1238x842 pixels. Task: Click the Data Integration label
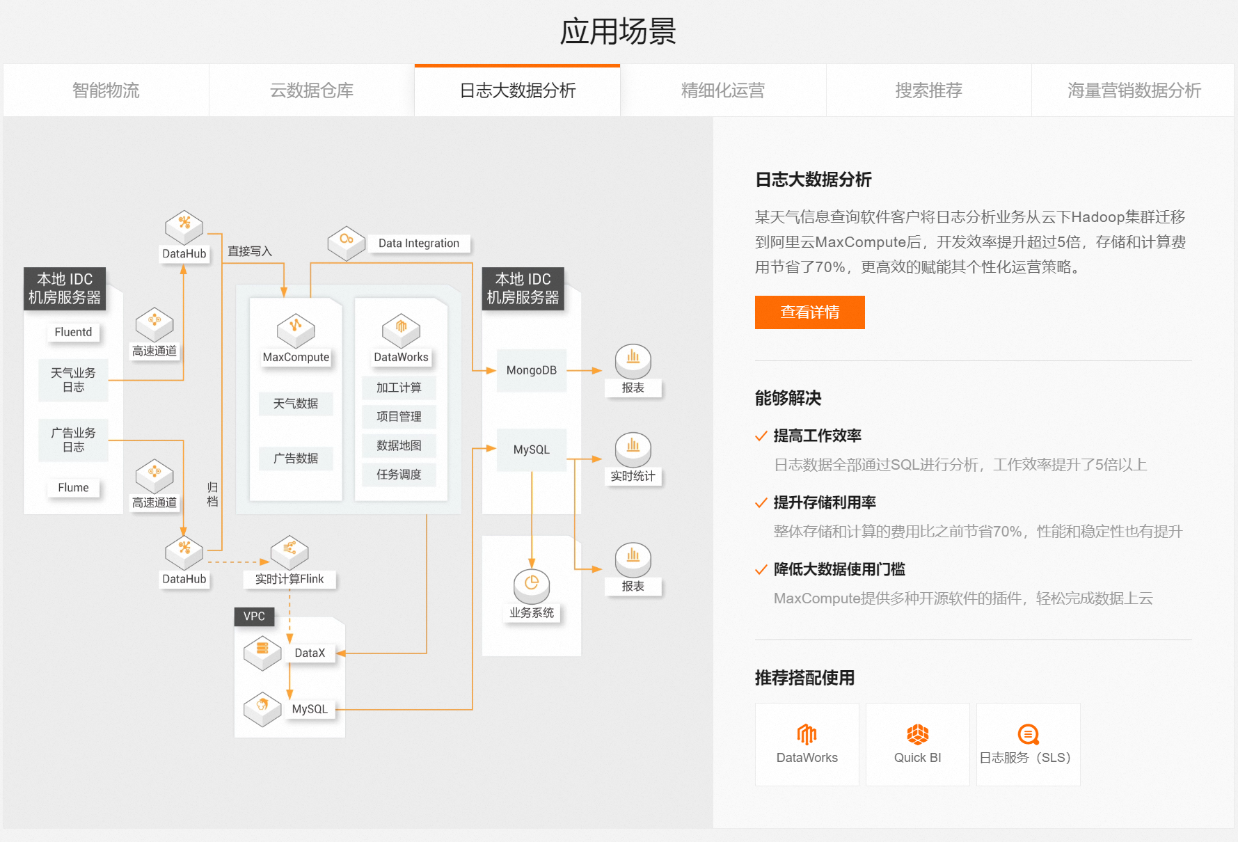point(419,244)
